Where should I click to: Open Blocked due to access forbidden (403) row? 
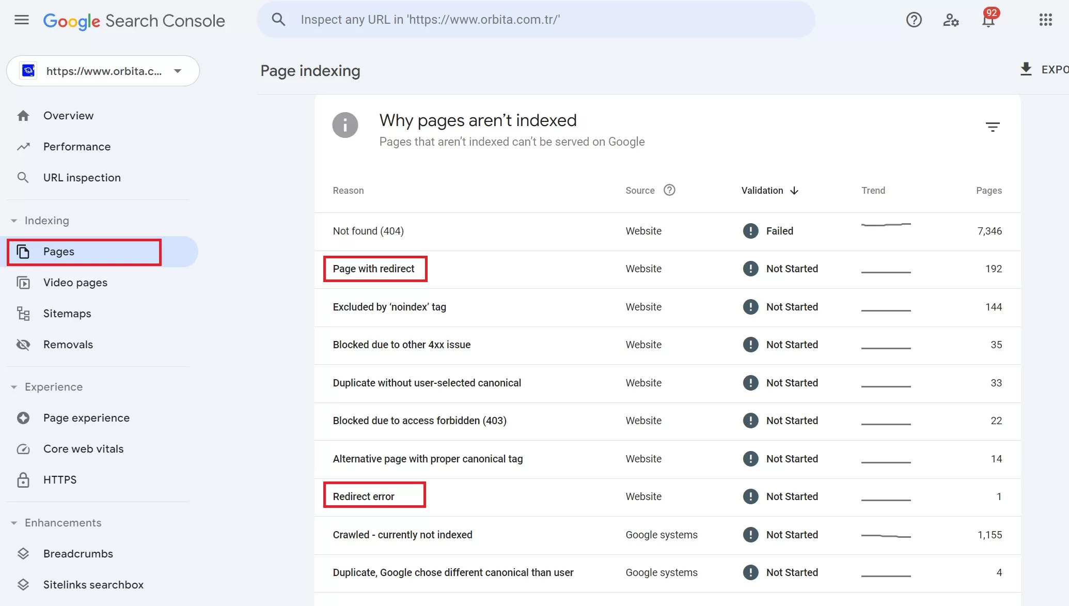(667, 421)
